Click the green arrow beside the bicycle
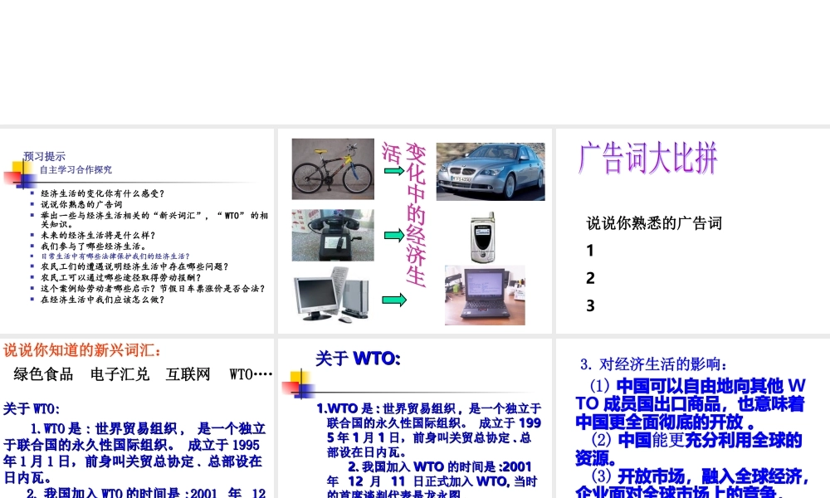This screenshot has height=498, width=830. coord(394,171)
